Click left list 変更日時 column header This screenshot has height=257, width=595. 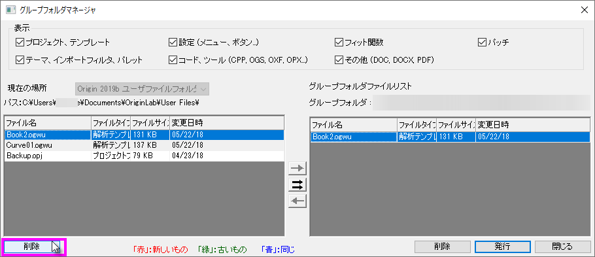(x=226, y=123)
